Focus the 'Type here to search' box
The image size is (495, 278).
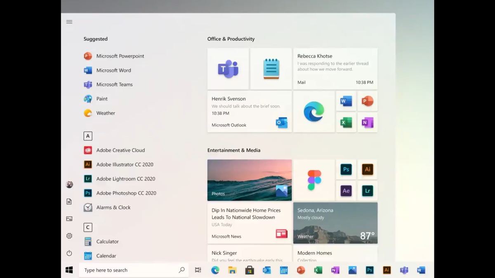pyautogui.click(x=134, y=270)
